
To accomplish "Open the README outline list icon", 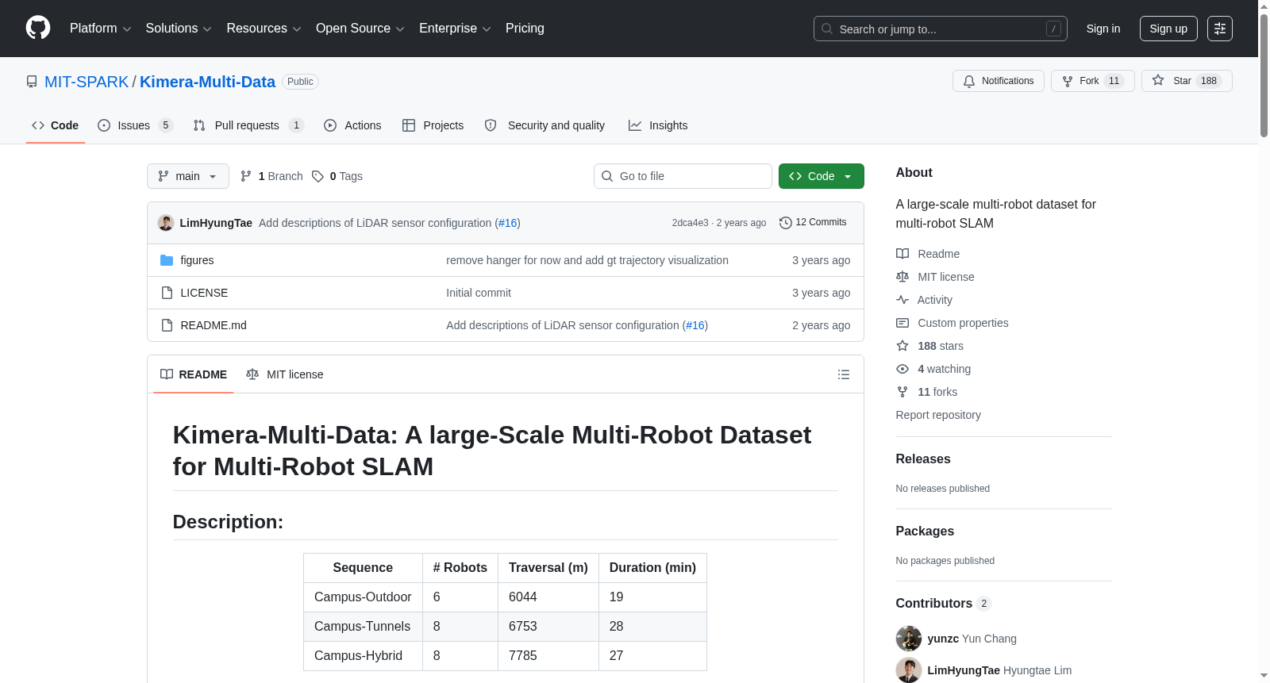I will coord(844,374).
